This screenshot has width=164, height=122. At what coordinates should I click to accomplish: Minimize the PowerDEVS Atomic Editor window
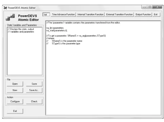pos(144,7)
